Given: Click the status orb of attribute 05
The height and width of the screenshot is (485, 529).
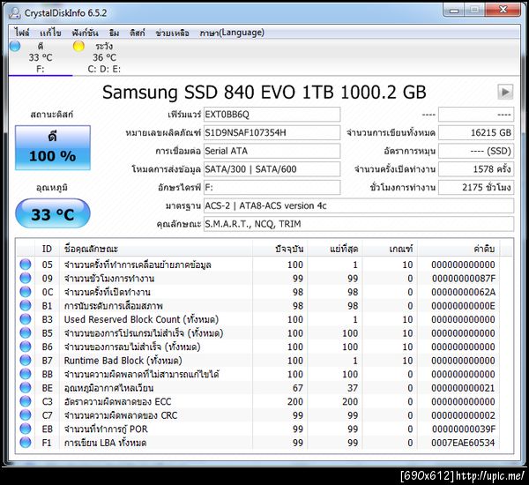Looking at the screenshot, I should point(26,265).
